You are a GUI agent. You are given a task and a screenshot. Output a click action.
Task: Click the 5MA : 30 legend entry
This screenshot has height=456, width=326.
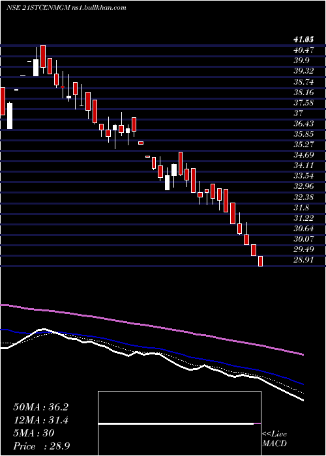tap(34, 433)
